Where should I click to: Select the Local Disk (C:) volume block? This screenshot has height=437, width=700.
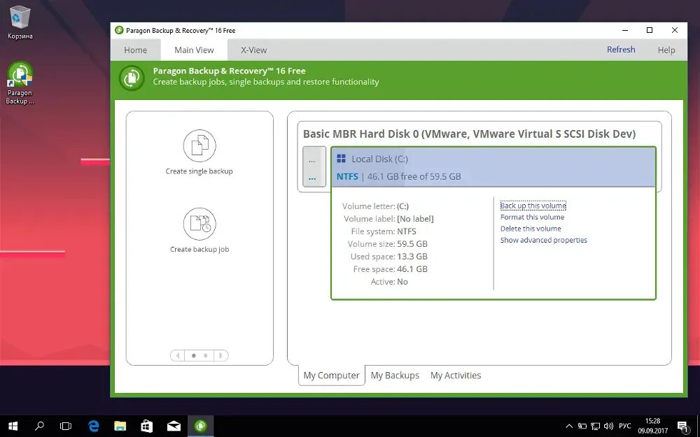493,167
